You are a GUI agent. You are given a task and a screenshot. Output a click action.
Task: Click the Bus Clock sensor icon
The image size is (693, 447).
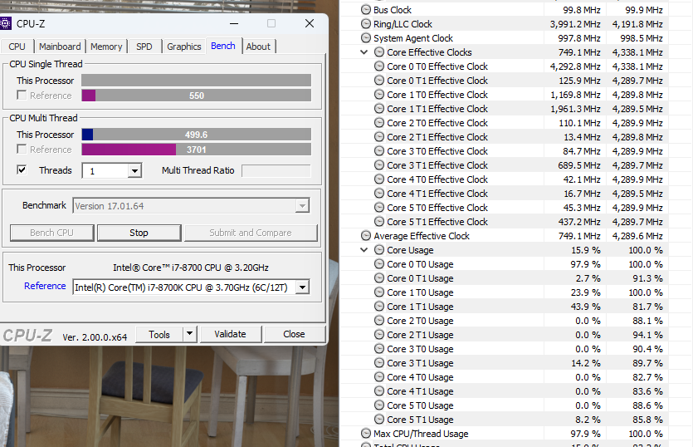pos(365,9)
